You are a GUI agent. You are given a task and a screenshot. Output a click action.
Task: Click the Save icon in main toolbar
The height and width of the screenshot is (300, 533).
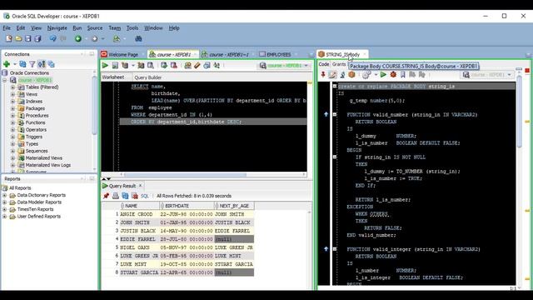pyautogui.click(x=27, y=39)
